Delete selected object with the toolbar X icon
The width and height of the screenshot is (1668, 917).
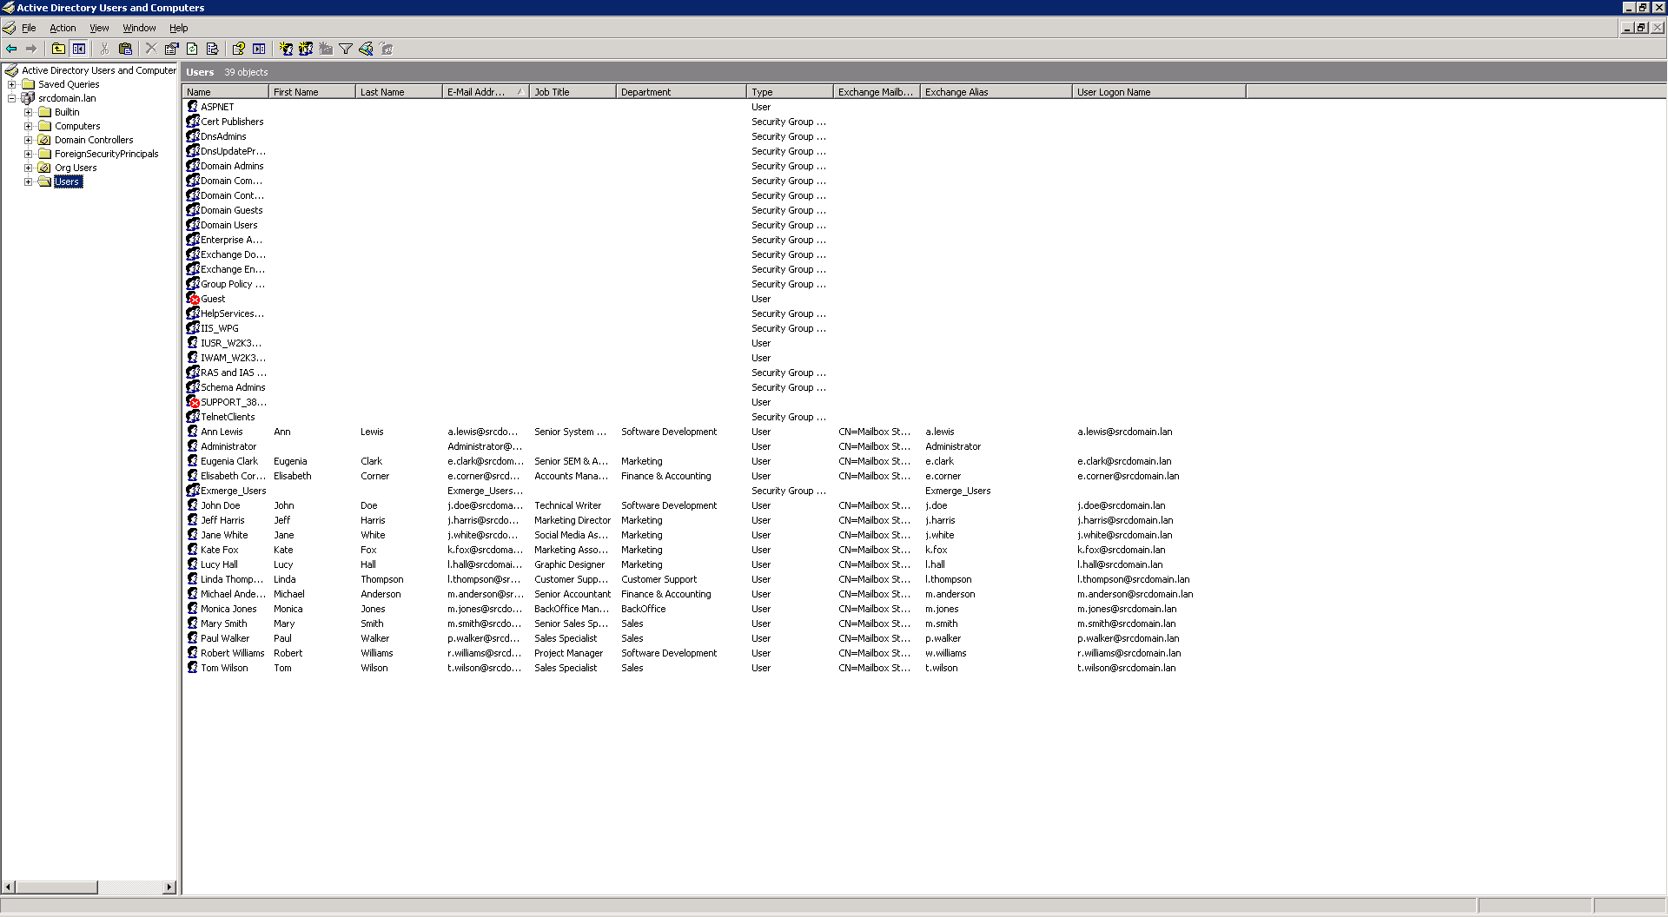[150, 49]
